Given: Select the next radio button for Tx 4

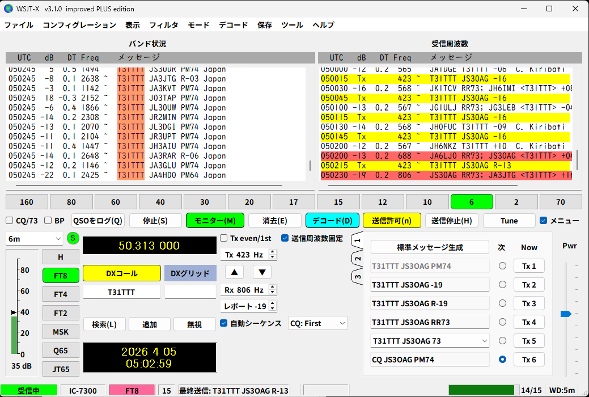Looking at the screenshot, I should (x=502, y=322).
